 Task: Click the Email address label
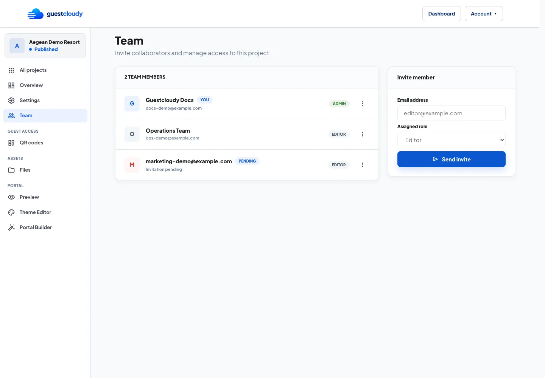click(413, 100)
